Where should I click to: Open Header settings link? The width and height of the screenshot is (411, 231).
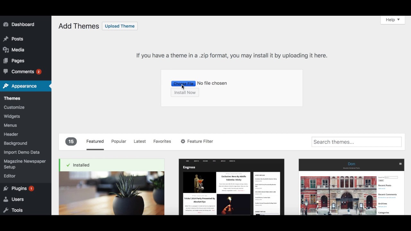coord(11,134)
